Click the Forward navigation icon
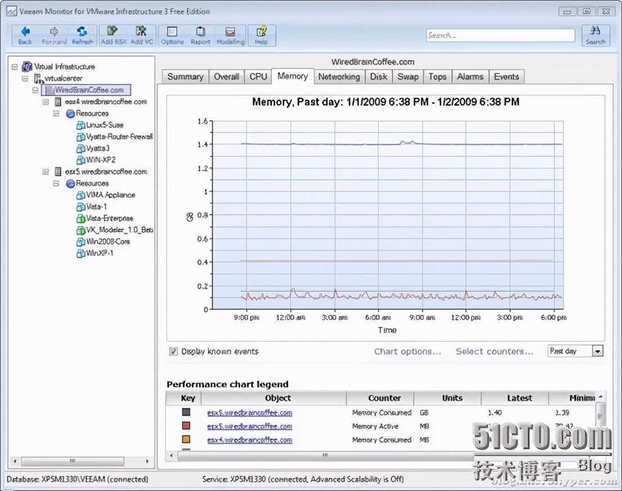Screen dimensions: 622x491 click(54, 31)
